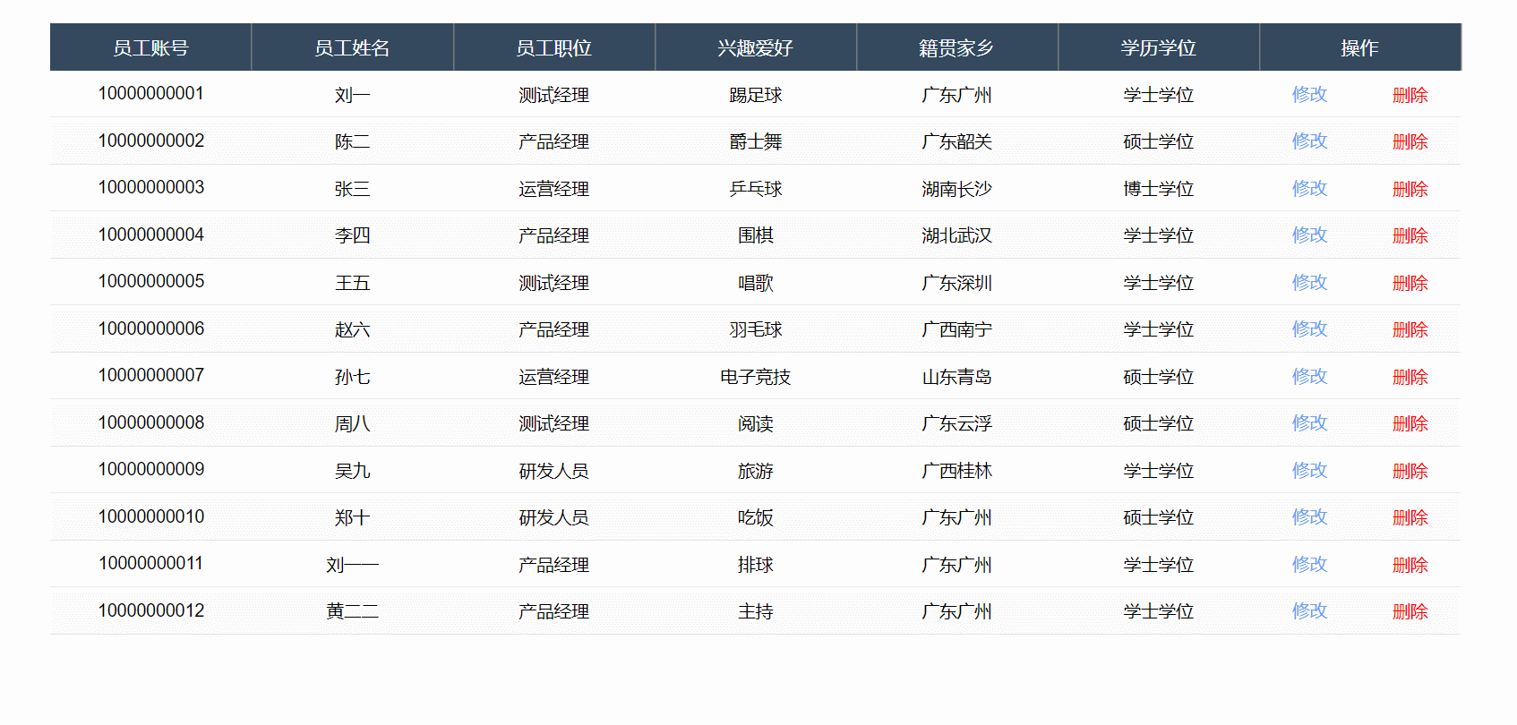Click 修改 for employee 刘一

point(1309,94)
